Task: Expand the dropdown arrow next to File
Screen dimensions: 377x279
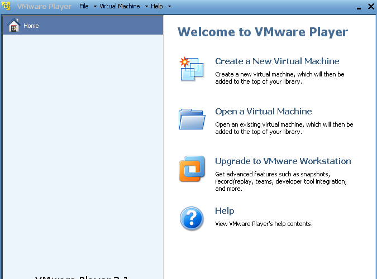Action: click(95, 7)
